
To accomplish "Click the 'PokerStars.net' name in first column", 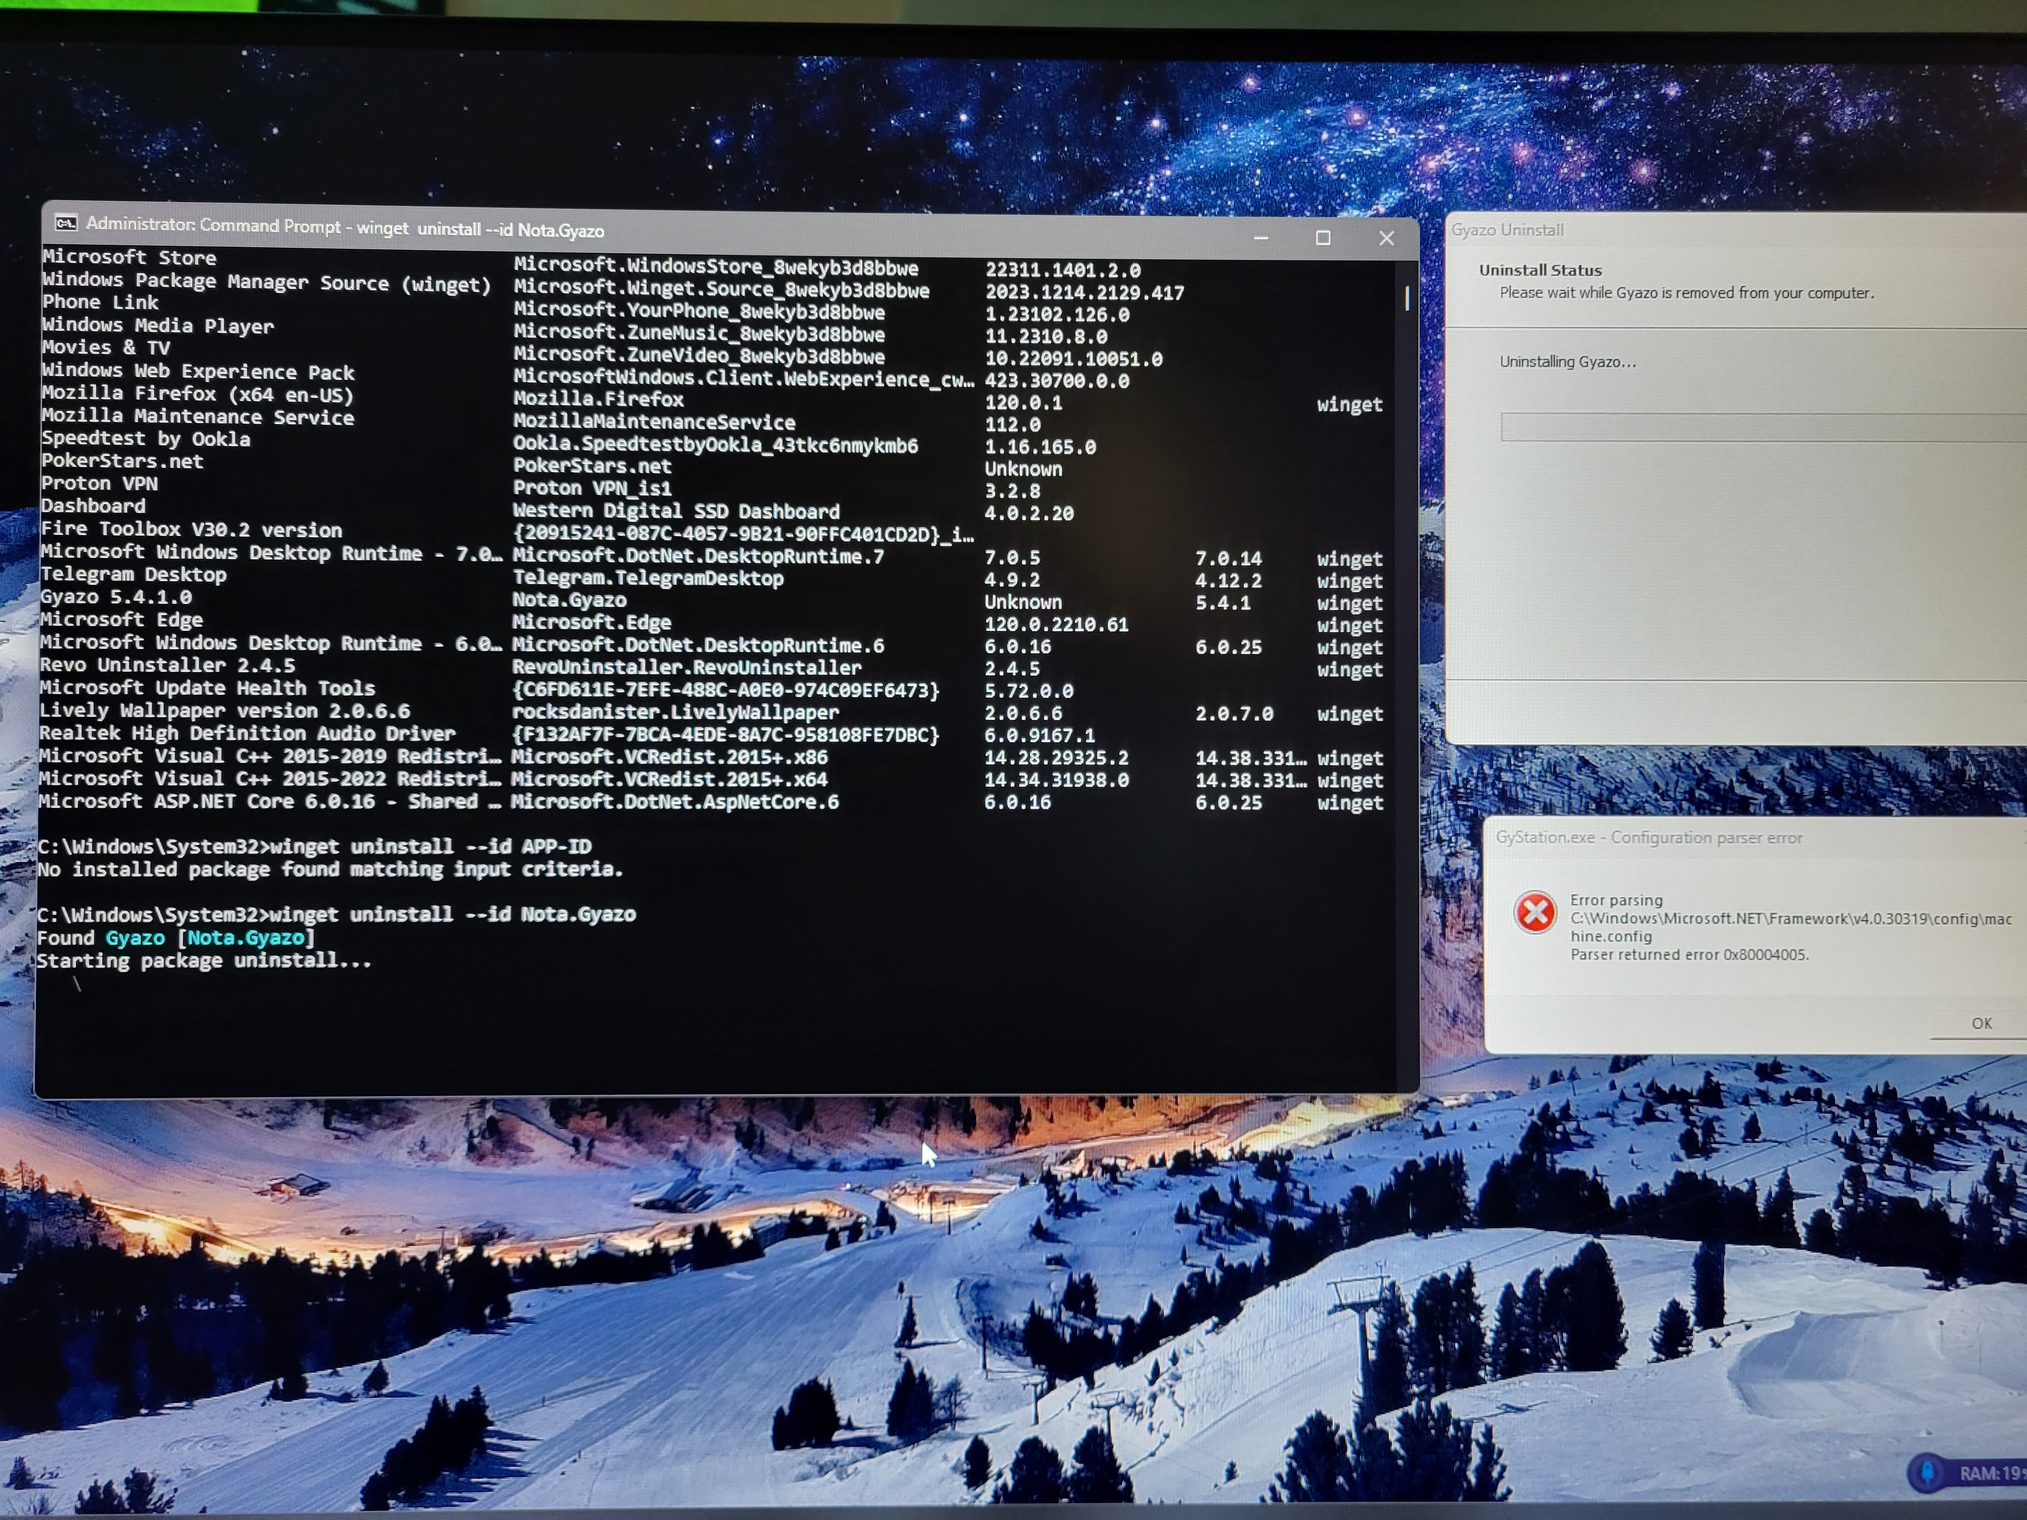I will point(123,461).
